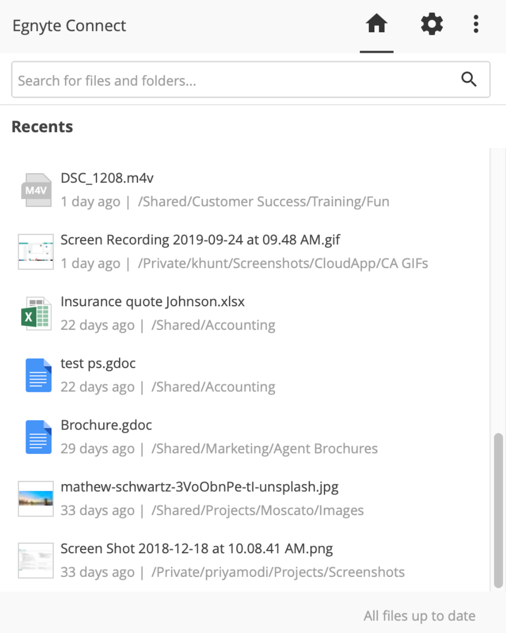The width and height of the screenshot is (506, 633).
Task: Go to /Shared/Customer Success/Training/Fun path
Action: 264,202
